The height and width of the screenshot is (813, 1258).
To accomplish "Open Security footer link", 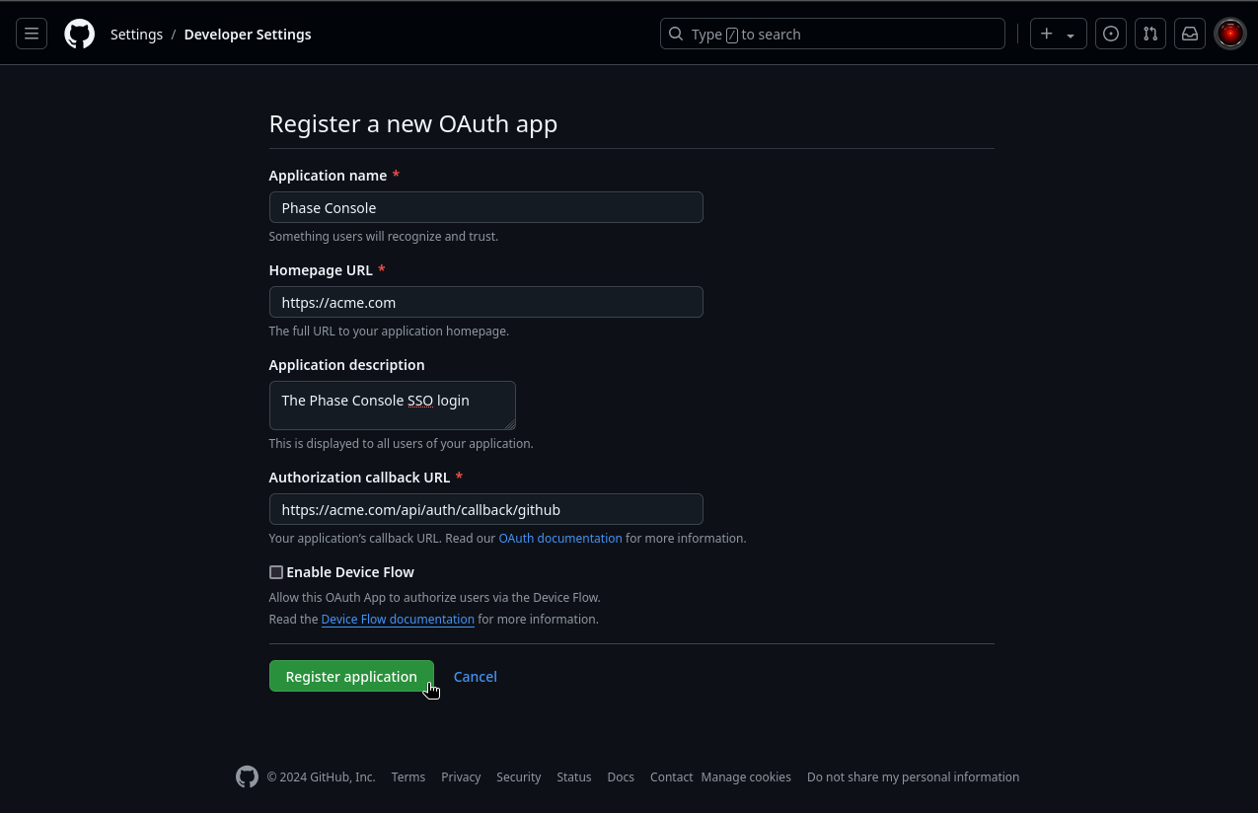I will click(x=519, y=776).
